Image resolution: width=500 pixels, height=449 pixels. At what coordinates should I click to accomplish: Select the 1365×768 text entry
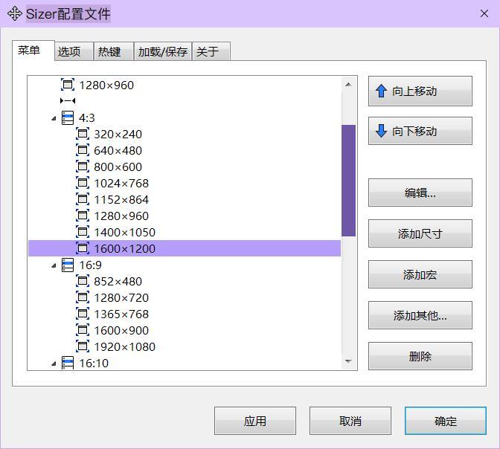coord(121,314)
